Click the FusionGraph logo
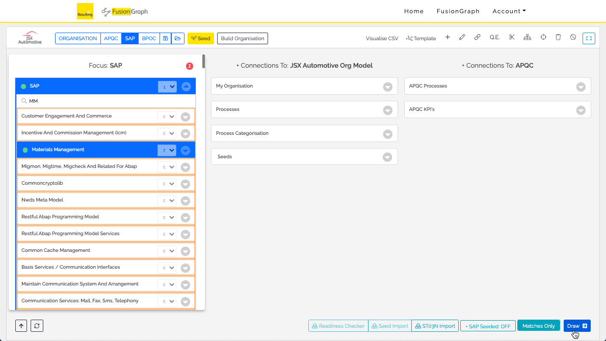 tap(124, 12)
